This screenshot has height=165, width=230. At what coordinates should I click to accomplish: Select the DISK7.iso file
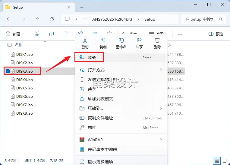point(24,105)
